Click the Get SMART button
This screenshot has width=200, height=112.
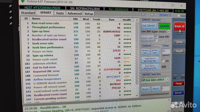point(148,26)
